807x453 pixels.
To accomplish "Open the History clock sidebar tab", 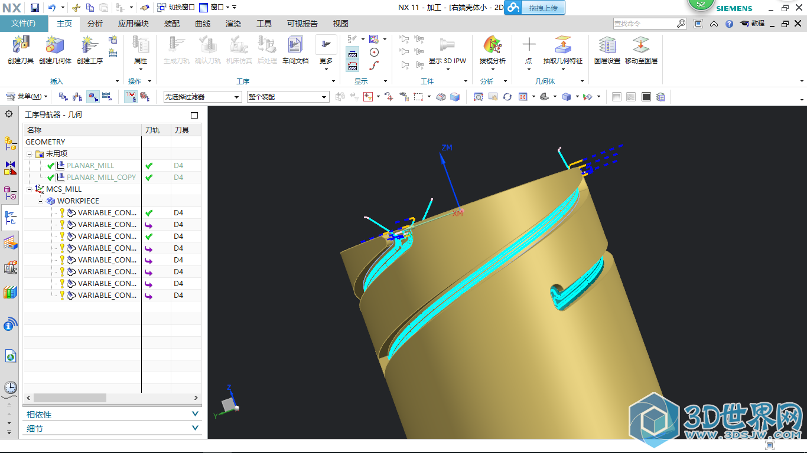I will tap(10, 388).
